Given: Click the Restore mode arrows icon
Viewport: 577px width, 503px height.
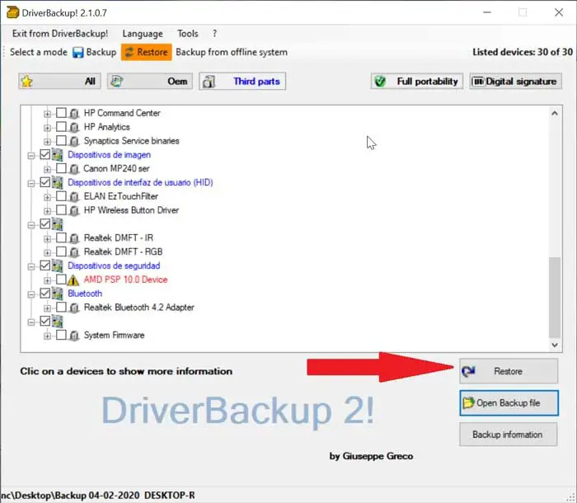Looking at the screenshot, I should [129, 52].
